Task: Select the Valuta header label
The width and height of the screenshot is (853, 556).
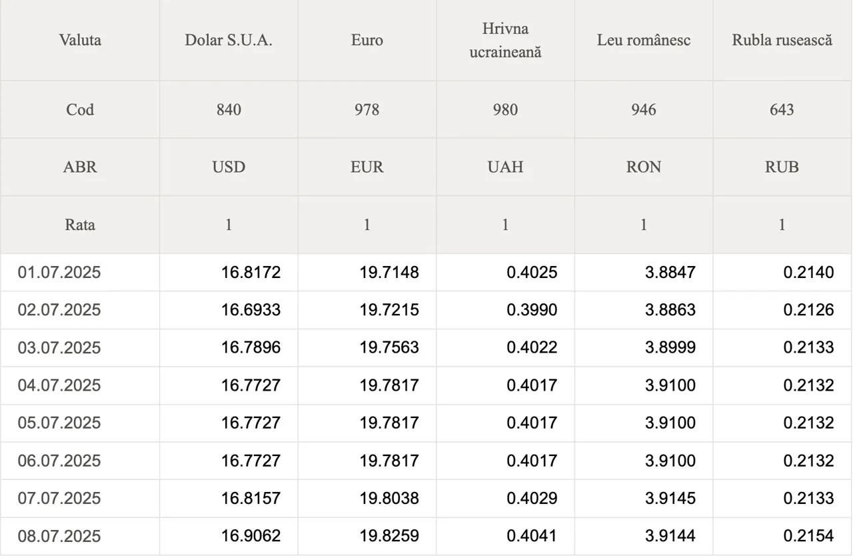Action: (x=80, y=40)
